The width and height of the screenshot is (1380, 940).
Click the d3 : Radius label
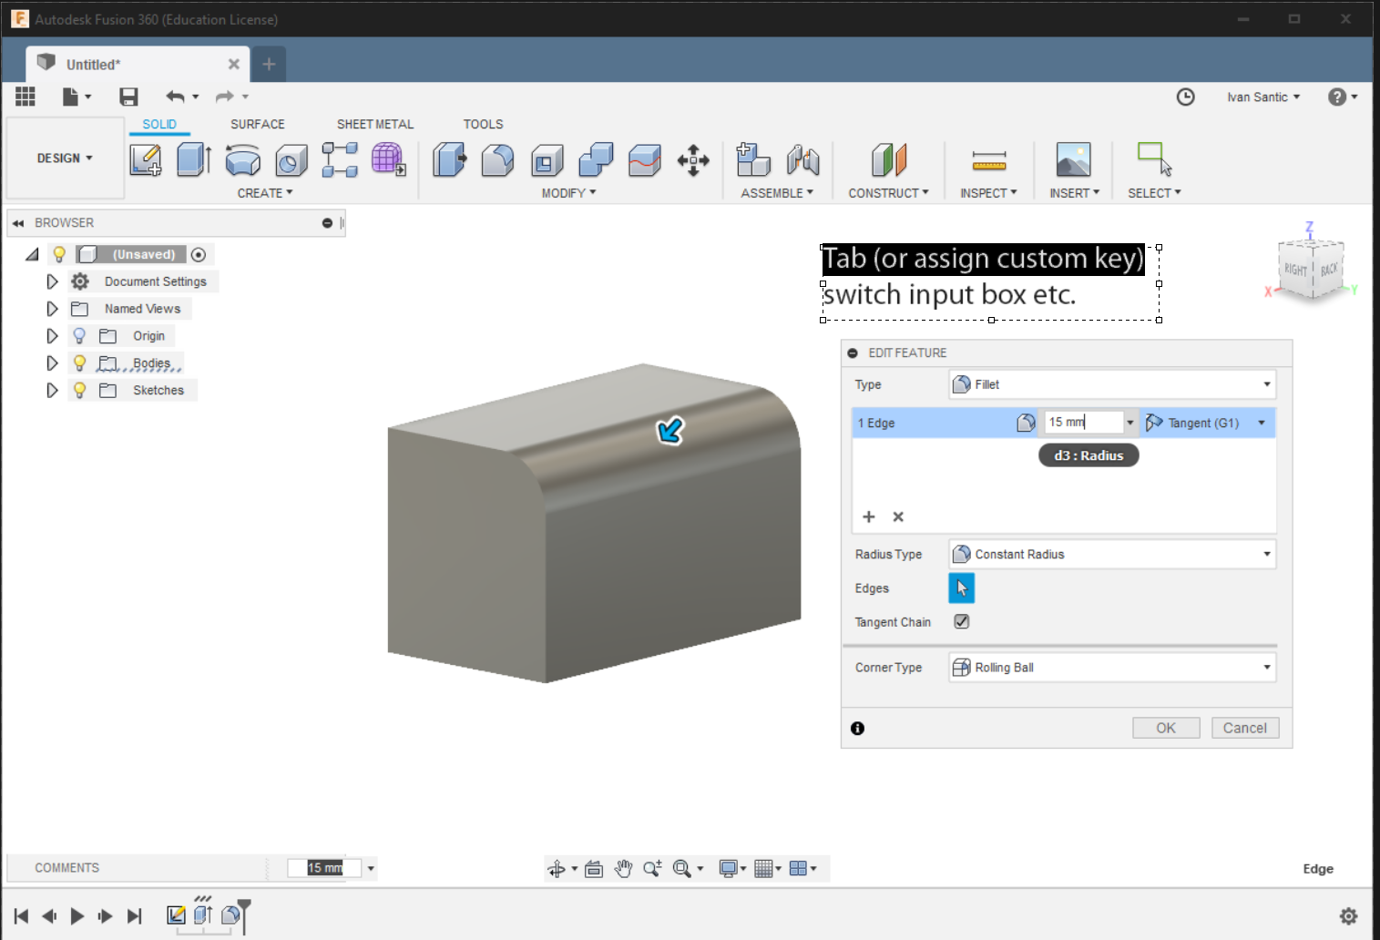pos(1089,455)
